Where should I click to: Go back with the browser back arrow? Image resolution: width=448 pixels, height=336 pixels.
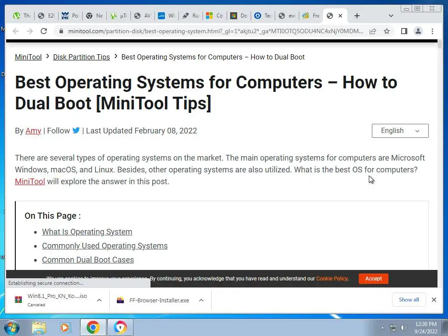[x=16, y=31]
